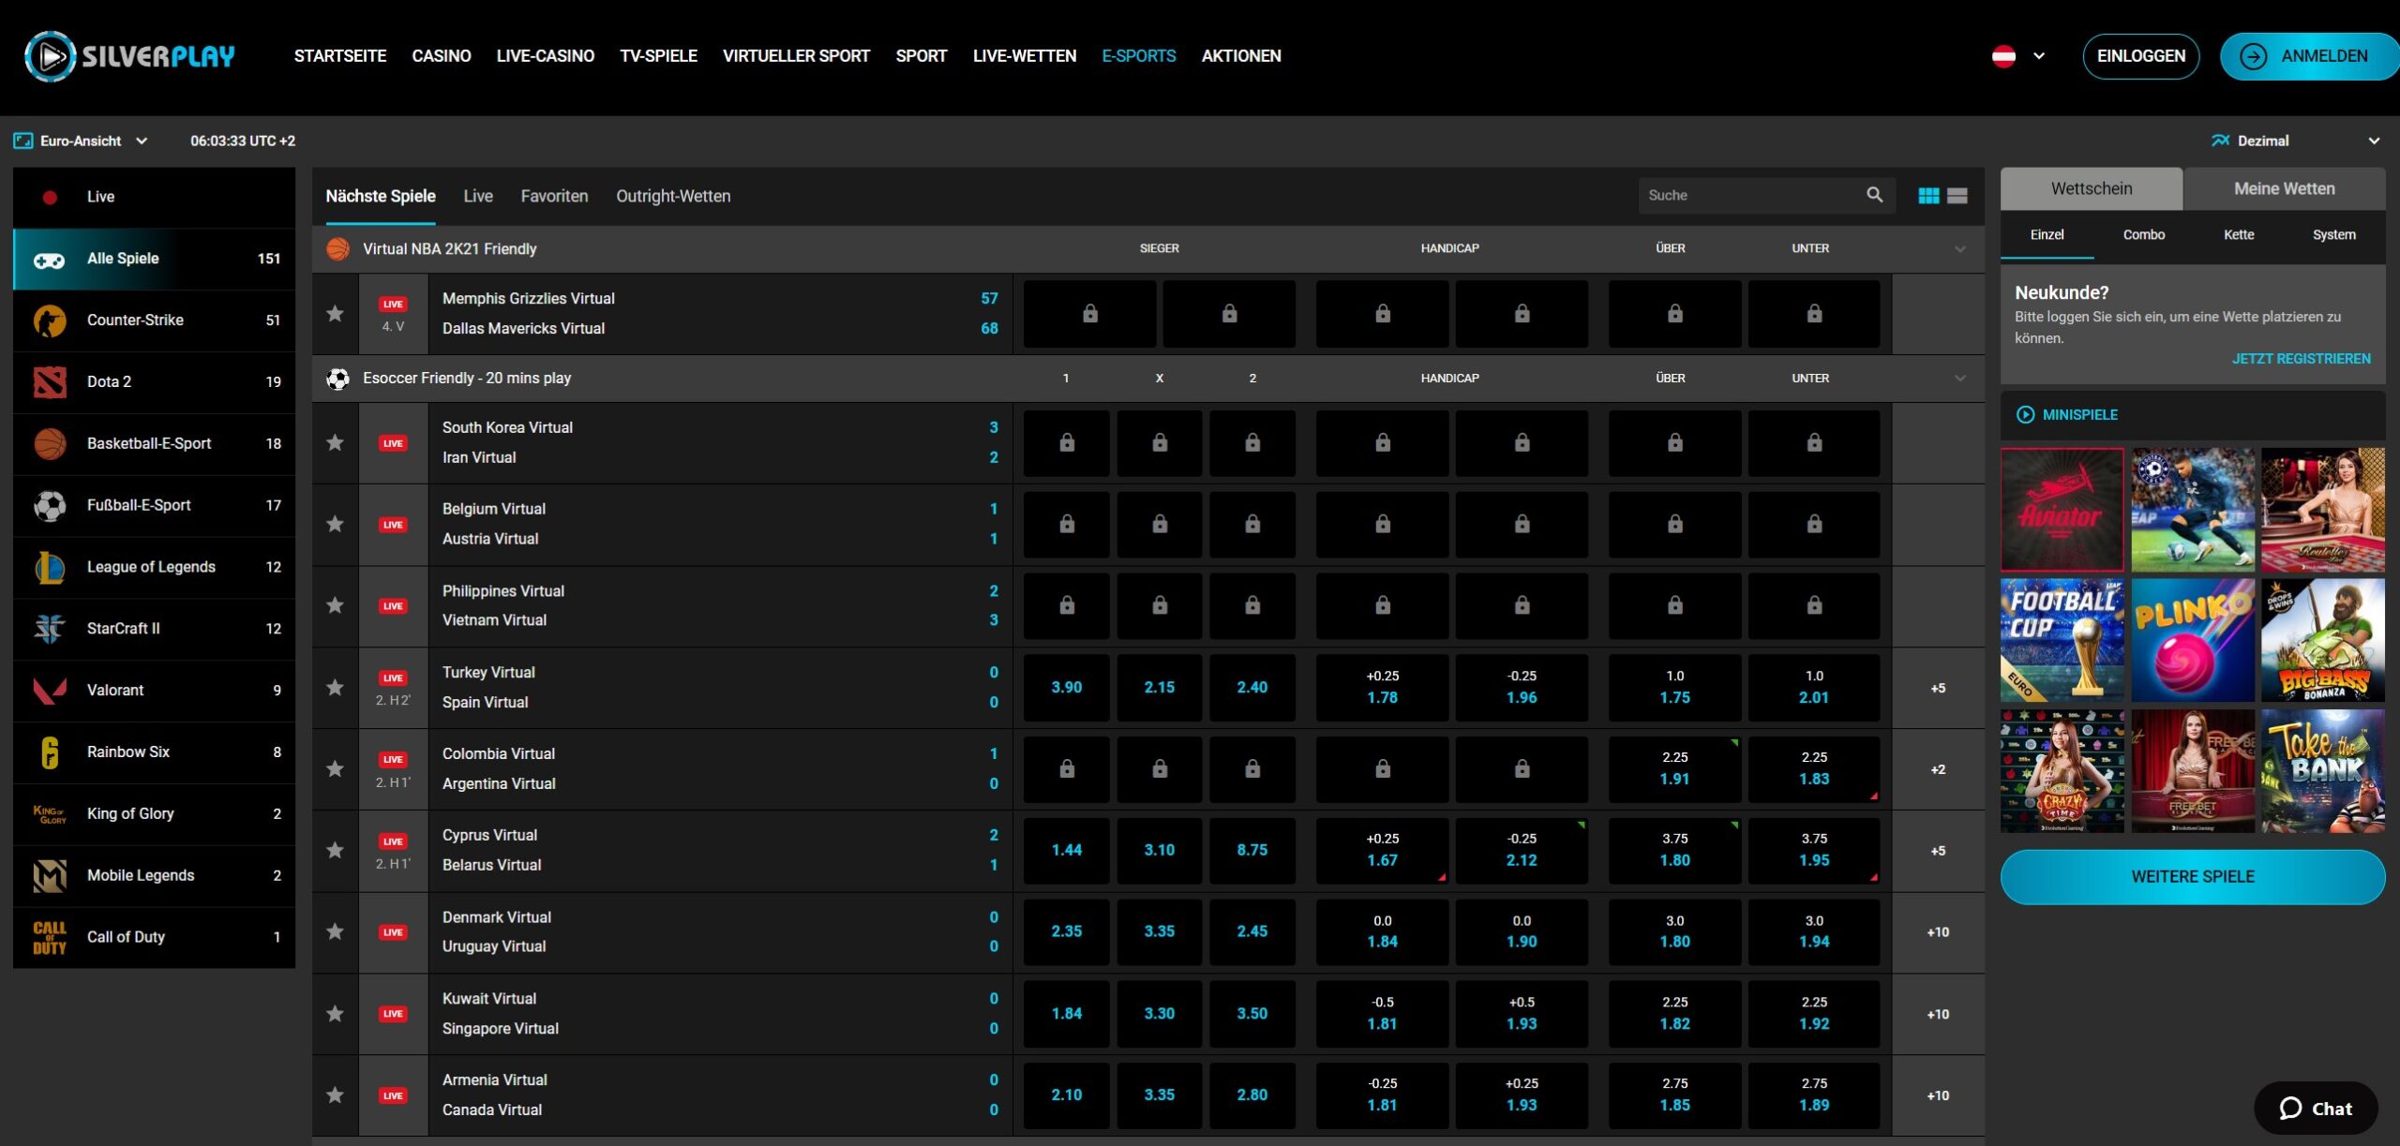Favorite the Cyprus Virtual match

pos(335,851)
